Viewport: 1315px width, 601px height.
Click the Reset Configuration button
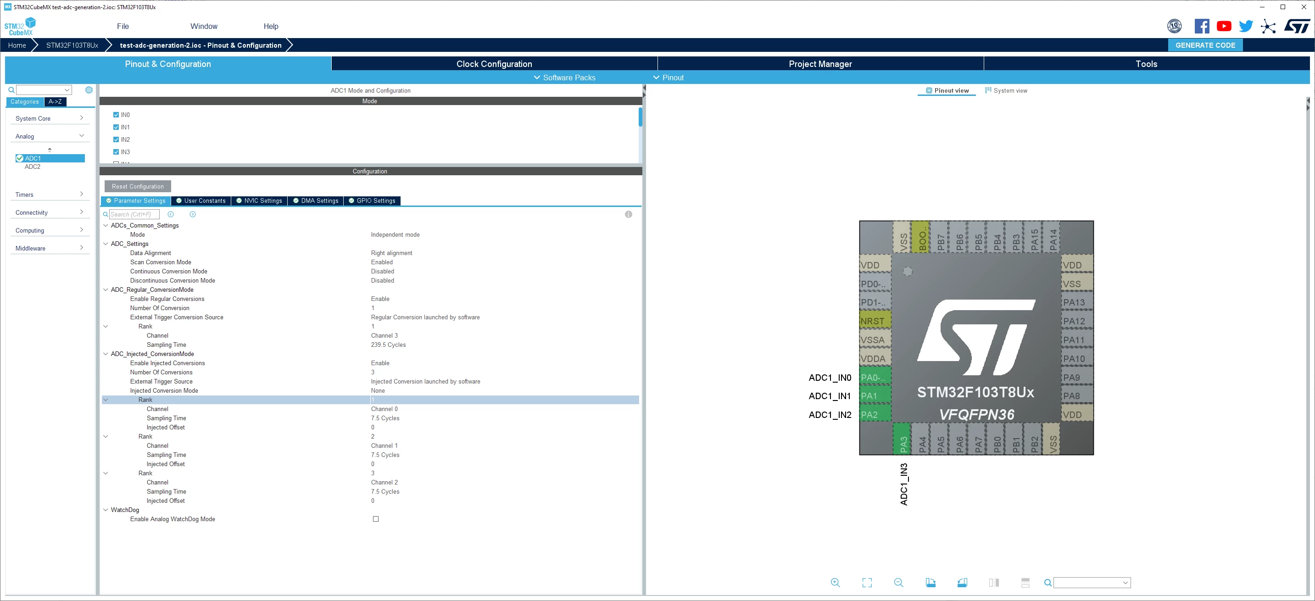pos(138,186)
